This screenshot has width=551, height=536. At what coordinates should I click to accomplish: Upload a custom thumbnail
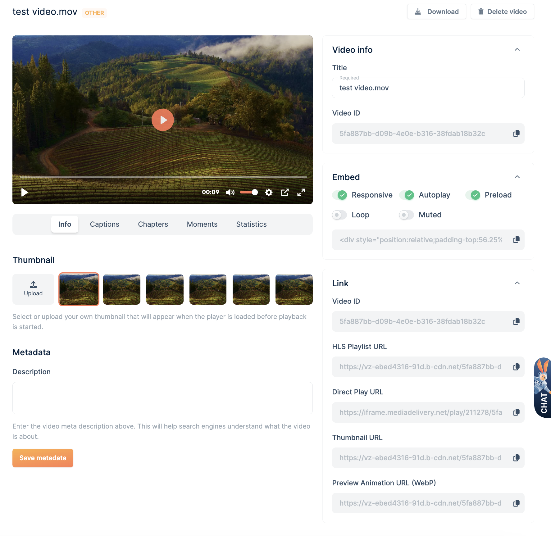point(33,289)
